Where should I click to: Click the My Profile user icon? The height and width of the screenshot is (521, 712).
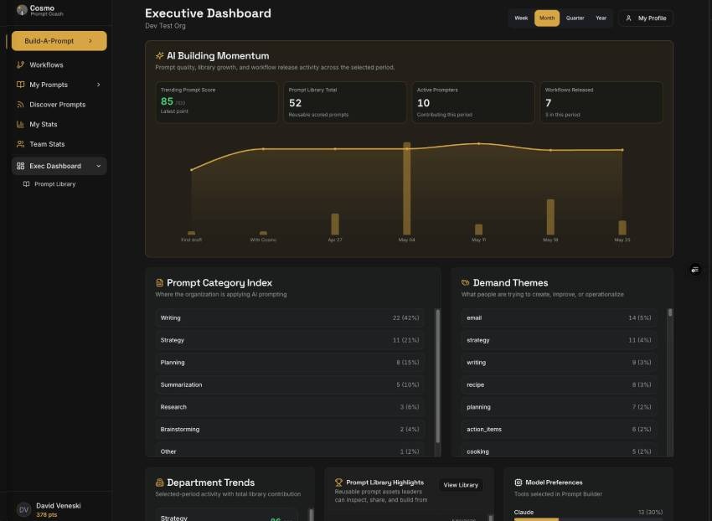click(x=628, y=18)
